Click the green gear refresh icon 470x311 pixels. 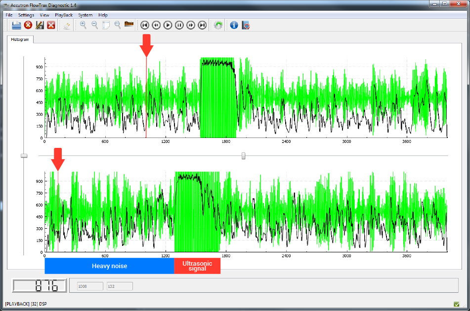pos(218,25)
